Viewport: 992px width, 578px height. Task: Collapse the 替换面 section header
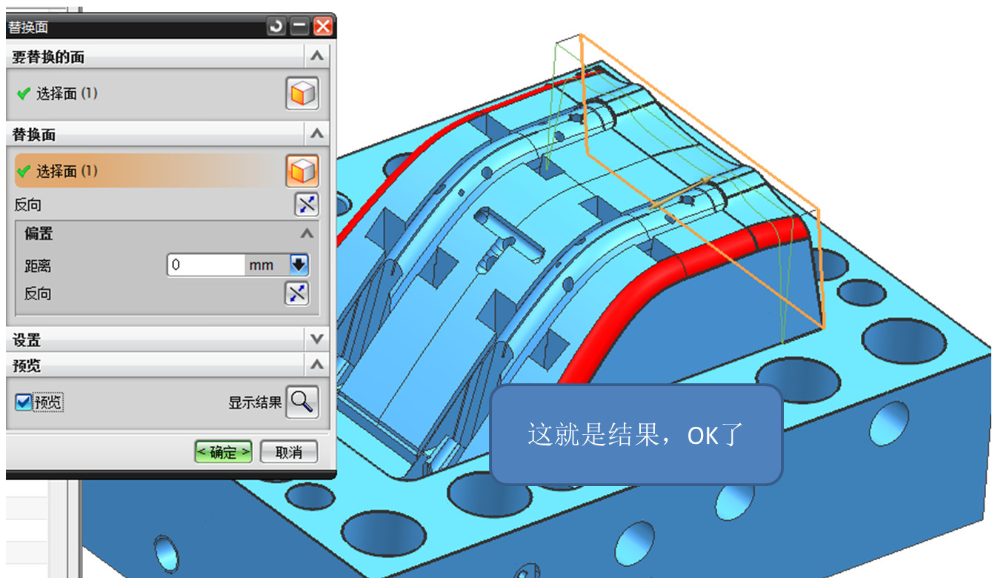pos(316,134)
